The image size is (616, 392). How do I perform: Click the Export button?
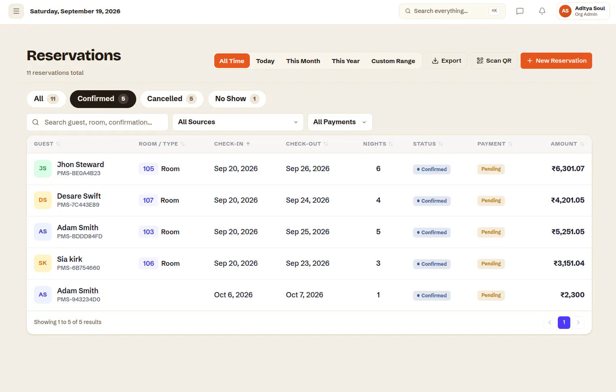pos(447,61)
